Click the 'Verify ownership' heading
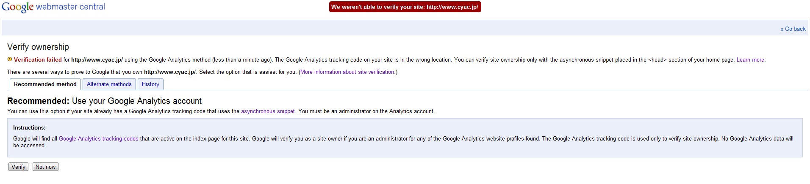810x184 pixels. pyautogui.click(x=38, y=47)
